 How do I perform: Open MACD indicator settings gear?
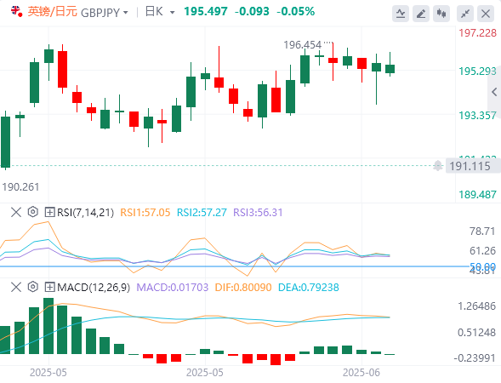click(33, 287)
